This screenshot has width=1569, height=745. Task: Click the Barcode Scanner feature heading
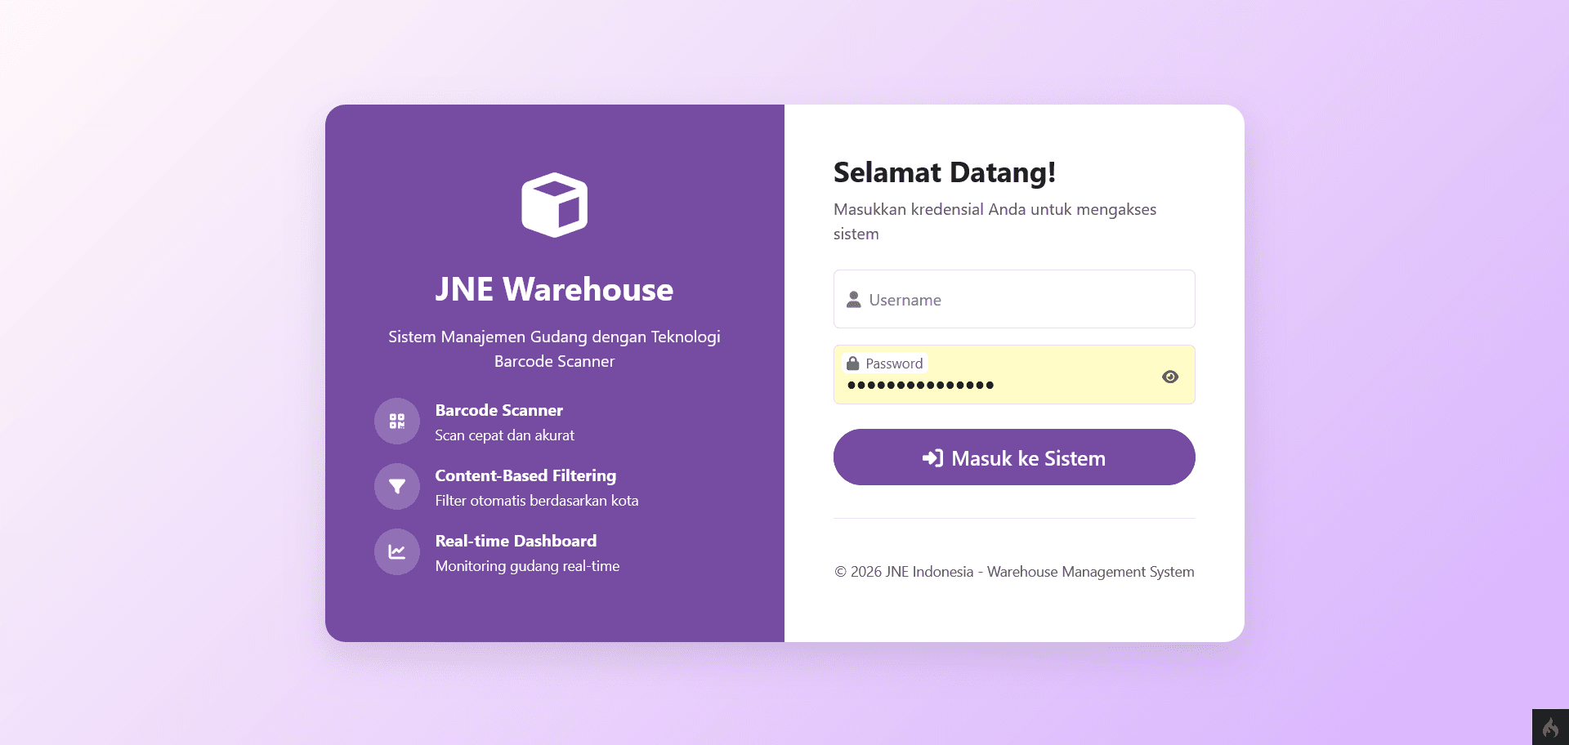click(x=498, y=410)
